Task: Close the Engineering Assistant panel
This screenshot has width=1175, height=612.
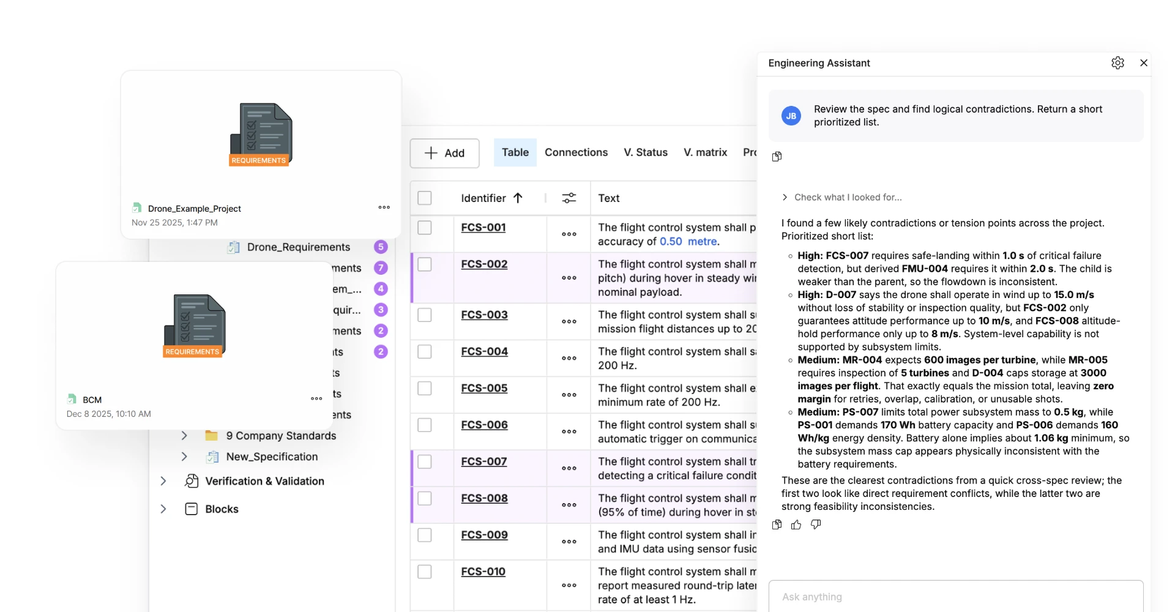Action: 1144,63
